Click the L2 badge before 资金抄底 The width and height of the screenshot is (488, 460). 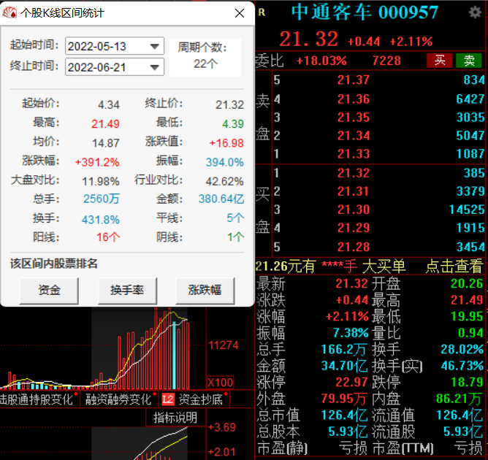click(x=168, y=399)
